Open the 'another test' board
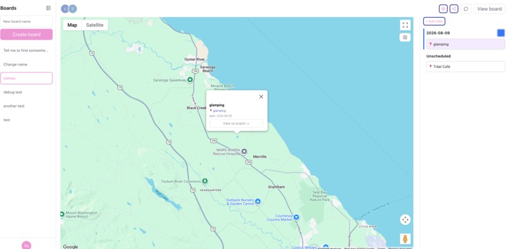The image size is (509, 249). tap(27, 106)
